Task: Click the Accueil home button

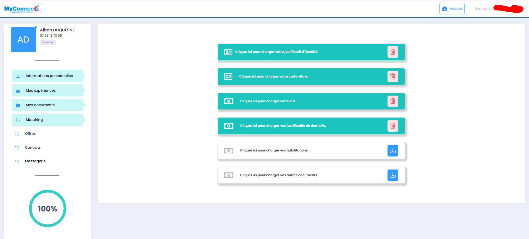Action: click(x=452, y=9)
